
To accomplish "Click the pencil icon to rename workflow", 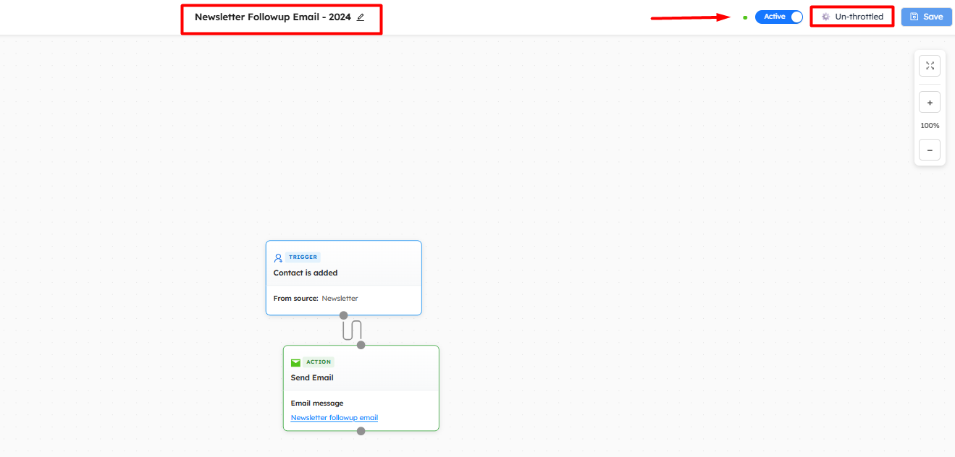I will pyautogui.click(x=361, y=17).
